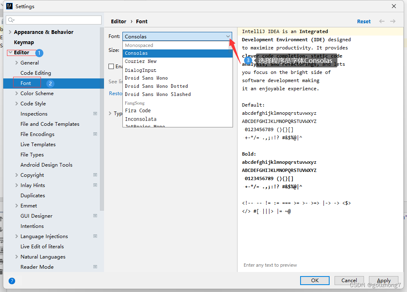Click the IntelliJ logo in title bar
Screen dimensions: 407x292
[9, 6]
